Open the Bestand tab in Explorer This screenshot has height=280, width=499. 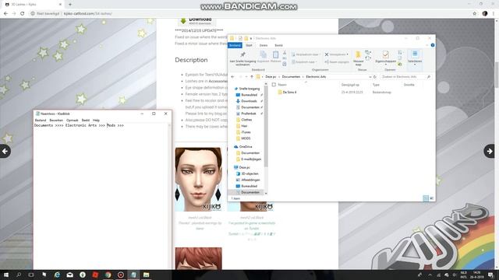(235, 45)
